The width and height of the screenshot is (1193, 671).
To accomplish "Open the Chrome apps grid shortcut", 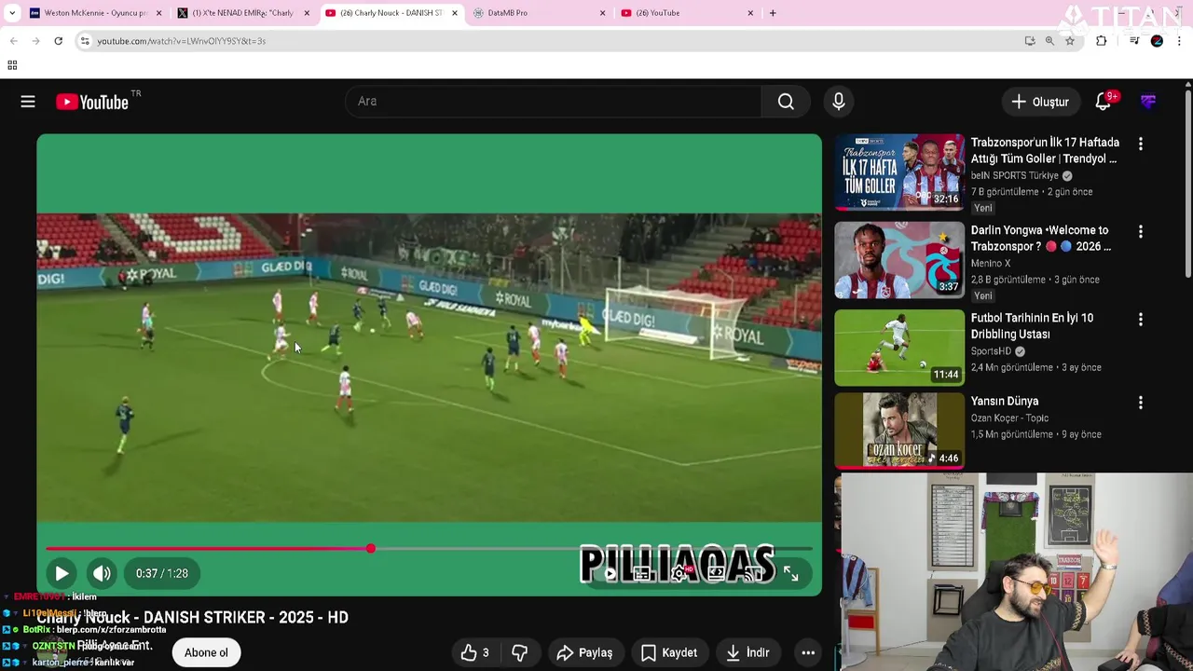I will (x=12, y=65).
